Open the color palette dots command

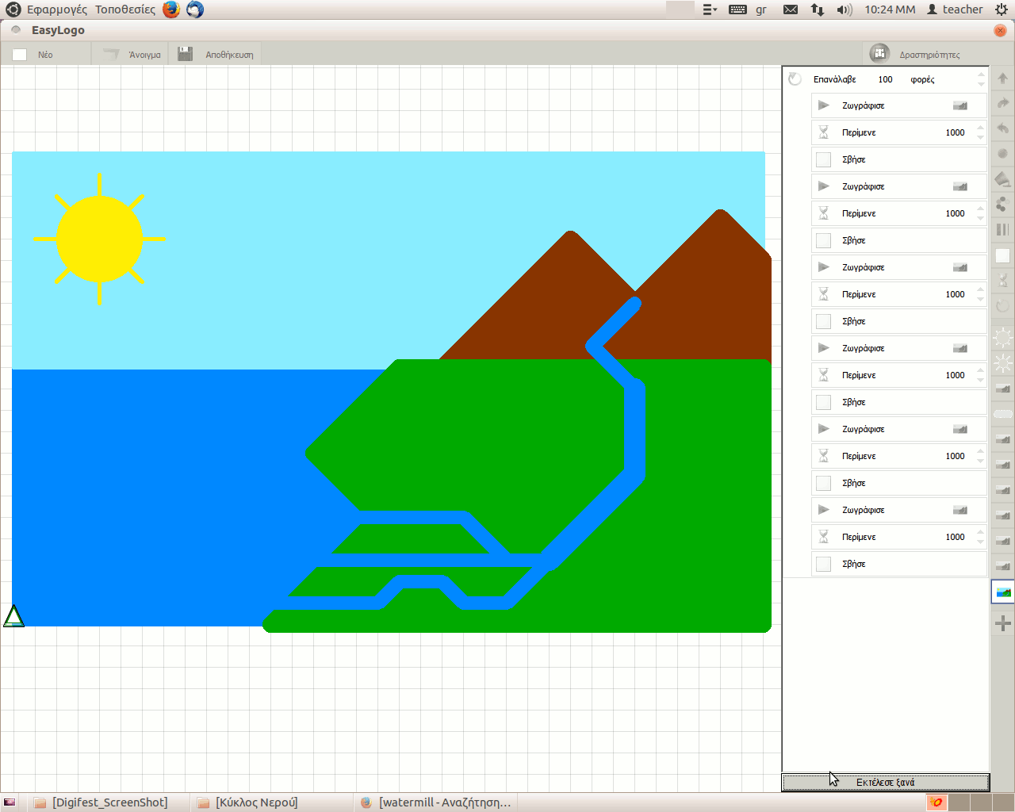[x=1002, y=205]
